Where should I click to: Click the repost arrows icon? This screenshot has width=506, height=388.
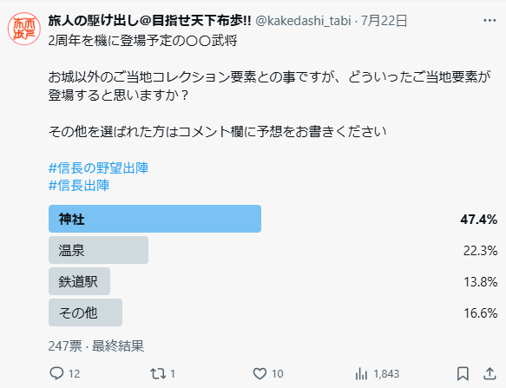pos(158,374)
